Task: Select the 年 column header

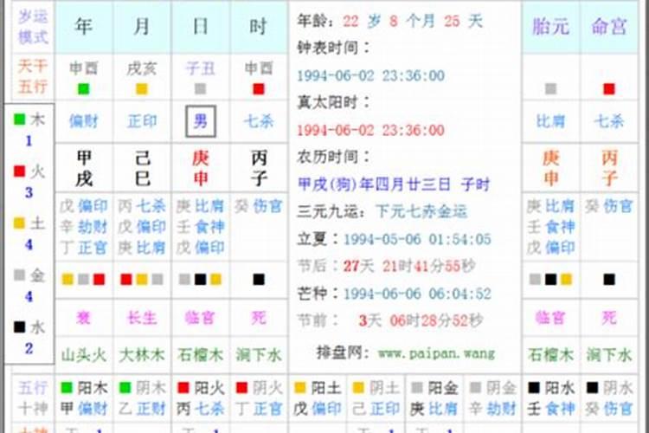Action: pos(84,27)
